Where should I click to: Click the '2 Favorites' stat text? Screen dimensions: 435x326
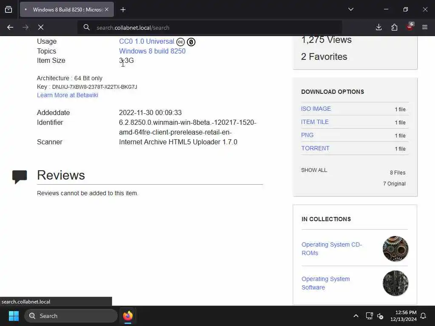(x=324, y=56)
